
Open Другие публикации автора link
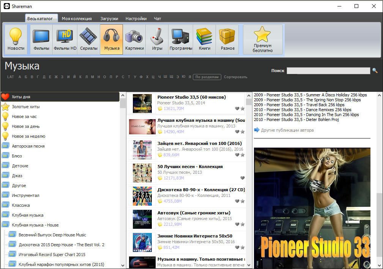(287, 130)
